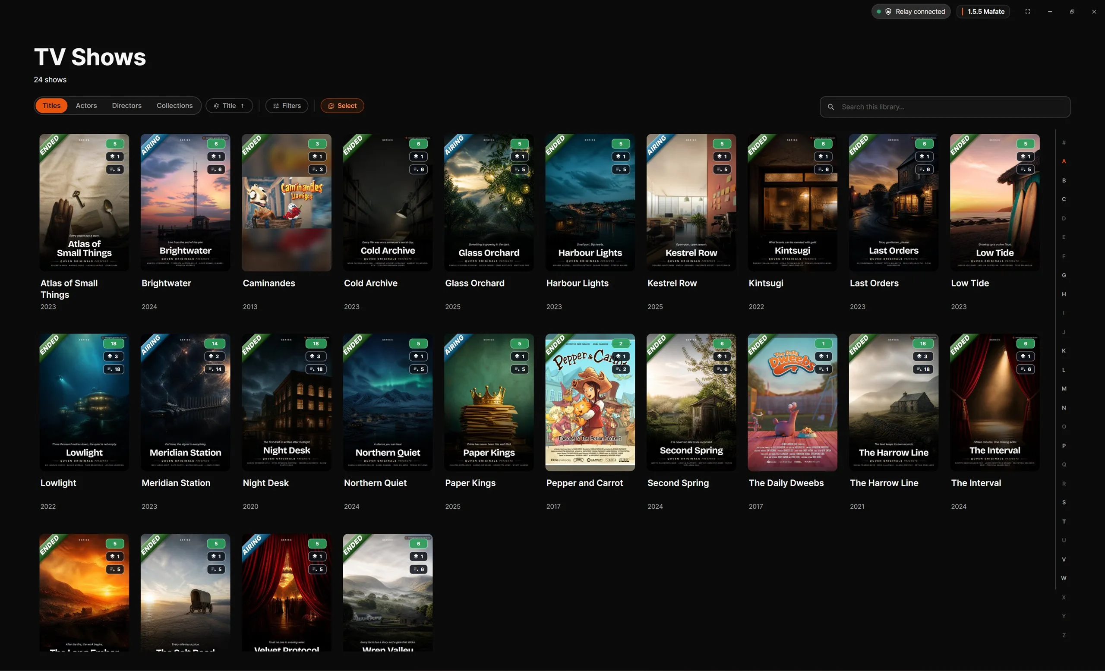The image size is (1105, 671).
Task: Jump to # symbol in index
Action: pos(1064,142)
